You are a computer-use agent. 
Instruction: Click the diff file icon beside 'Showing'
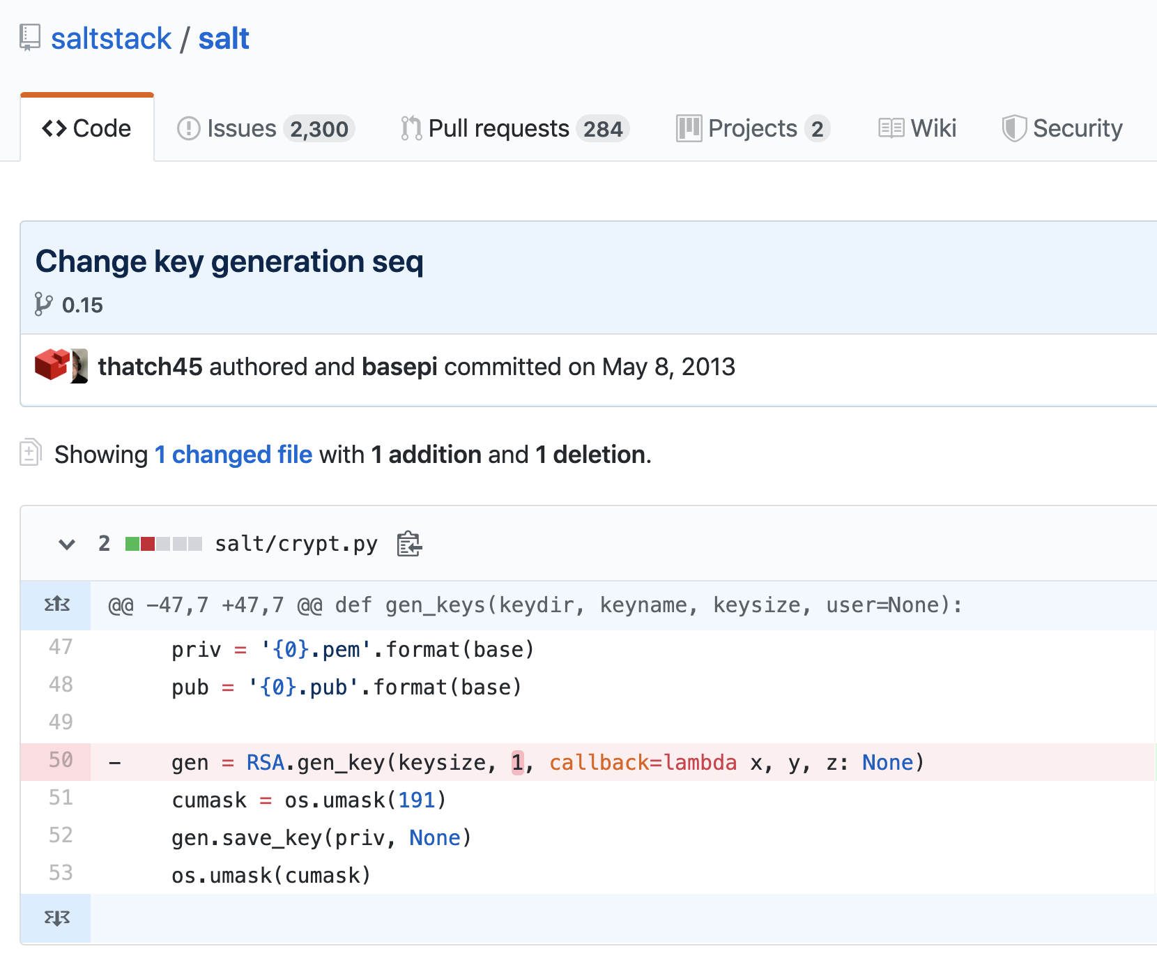click(31, 453)
